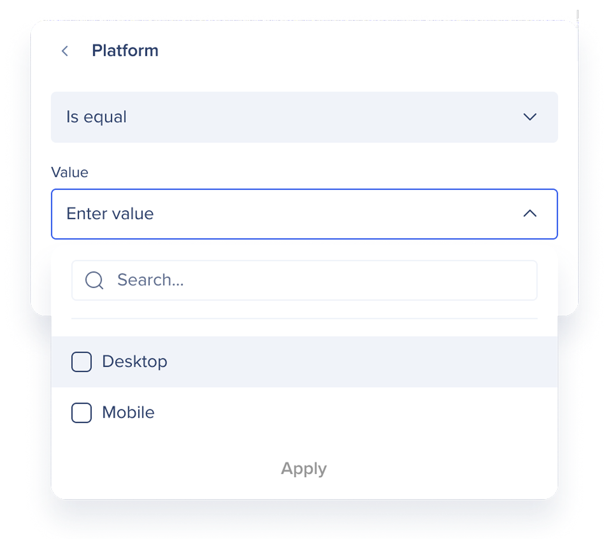Open the Is equal operator dropdown
This screenshot has height=539, width=609.
click(304, 117)
